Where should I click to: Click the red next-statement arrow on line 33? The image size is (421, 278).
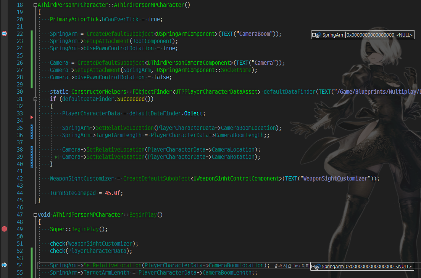tap(32, 117)
